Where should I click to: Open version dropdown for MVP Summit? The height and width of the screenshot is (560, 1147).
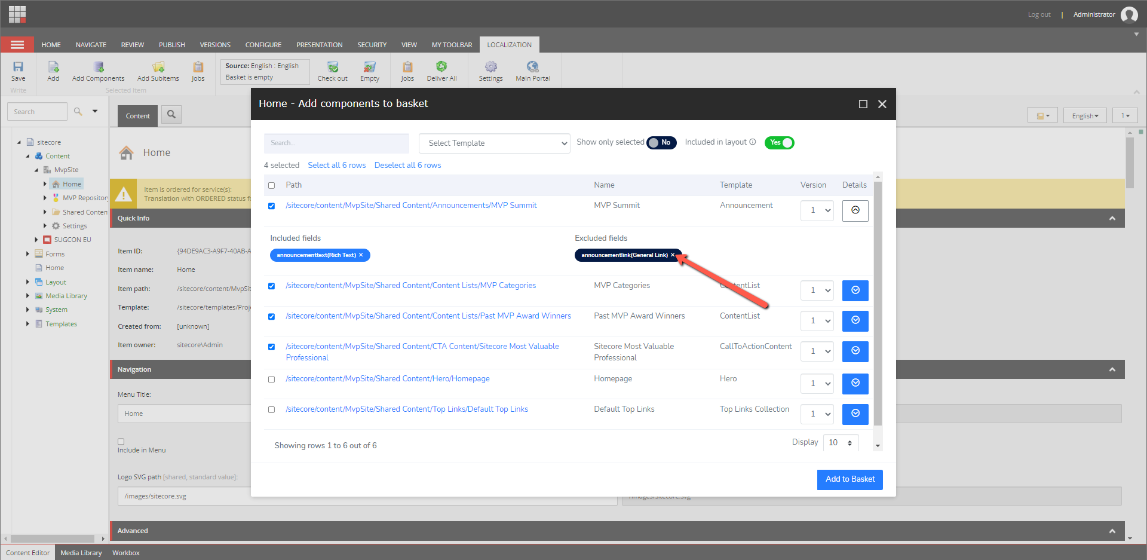pos(817,210)
